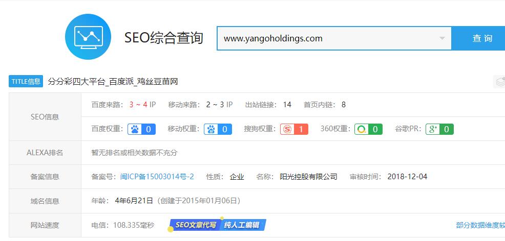Click the 审核时间 date 2018-12-04
Viewport: 505px width, 241px height.
click(x=407, y=177)
